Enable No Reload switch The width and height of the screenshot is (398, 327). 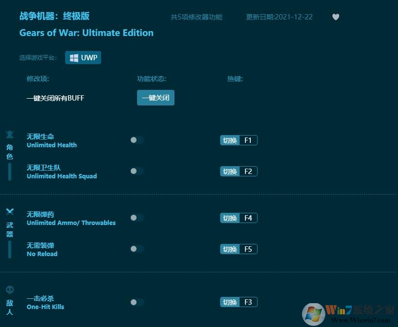tap(137, 249)
